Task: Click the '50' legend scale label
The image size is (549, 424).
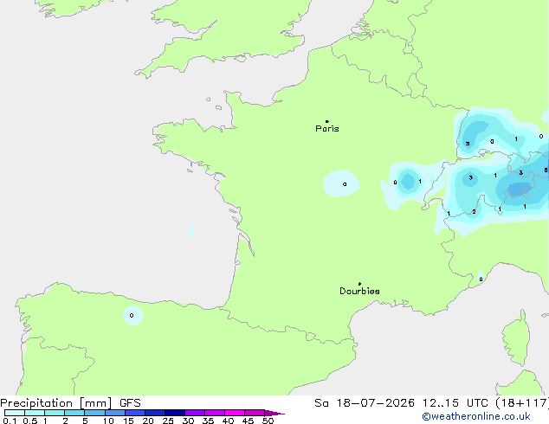Action: click(268, 421)
